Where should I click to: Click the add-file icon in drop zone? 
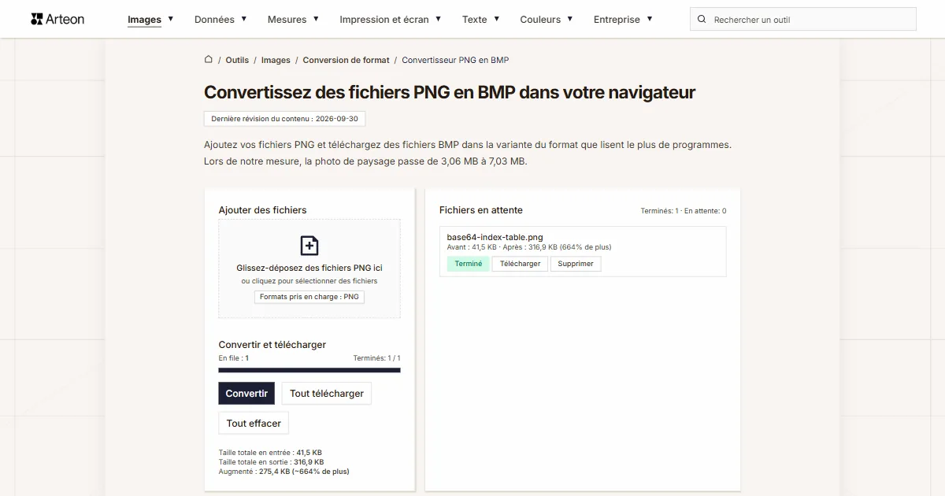click(x=309, y=246)
